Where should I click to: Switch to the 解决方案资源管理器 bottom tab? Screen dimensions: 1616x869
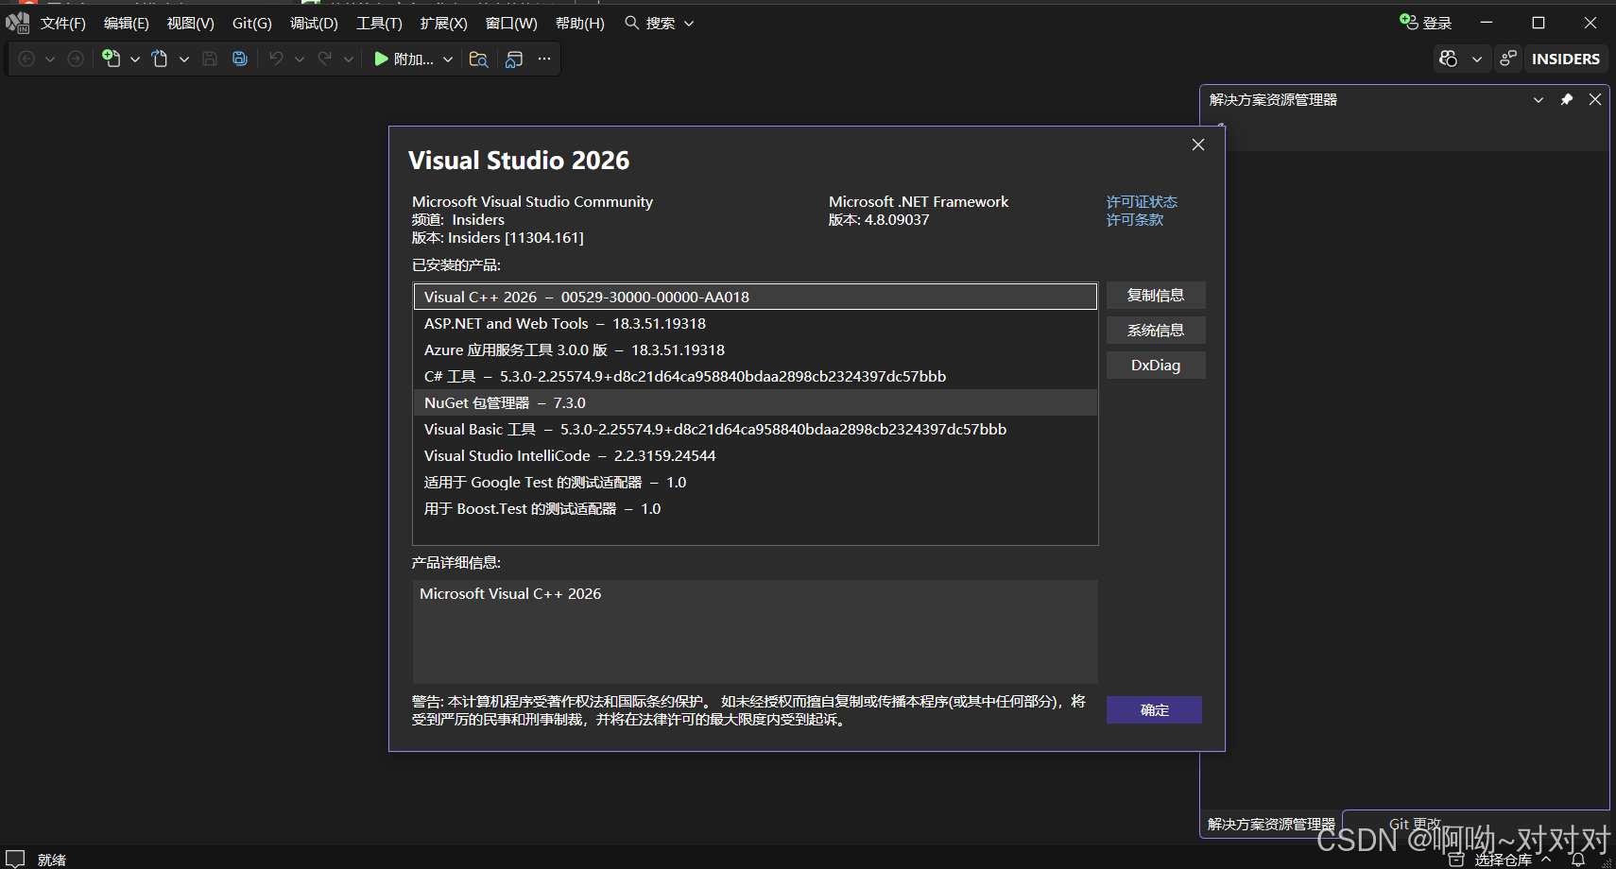click(x=1271, y=824)
